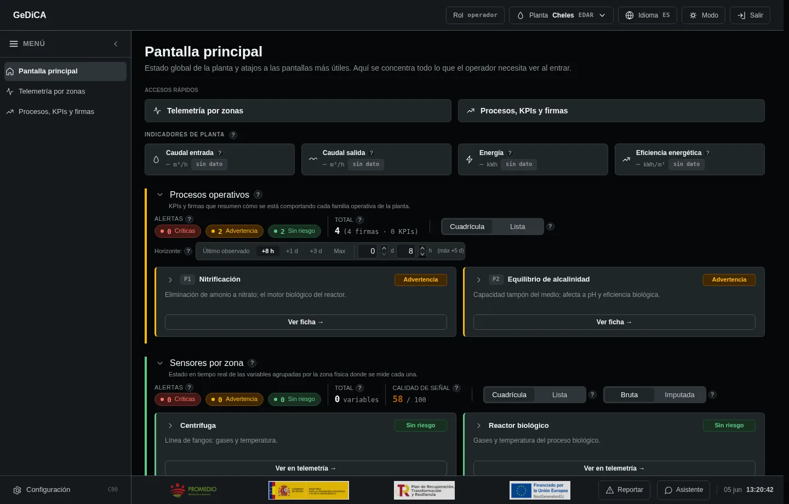Open Procesos, KPIs y firmas in sidebar
The image size is (789, 504).
tap(65, 112)
